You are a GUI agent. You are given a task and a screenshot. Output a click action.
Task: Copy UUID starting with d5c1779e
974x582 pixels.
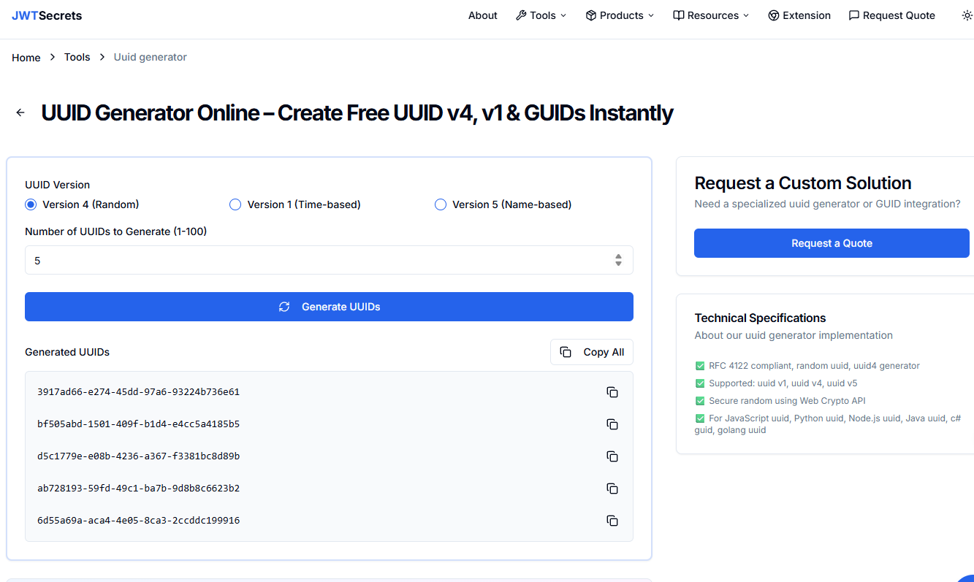pos(612,456)
